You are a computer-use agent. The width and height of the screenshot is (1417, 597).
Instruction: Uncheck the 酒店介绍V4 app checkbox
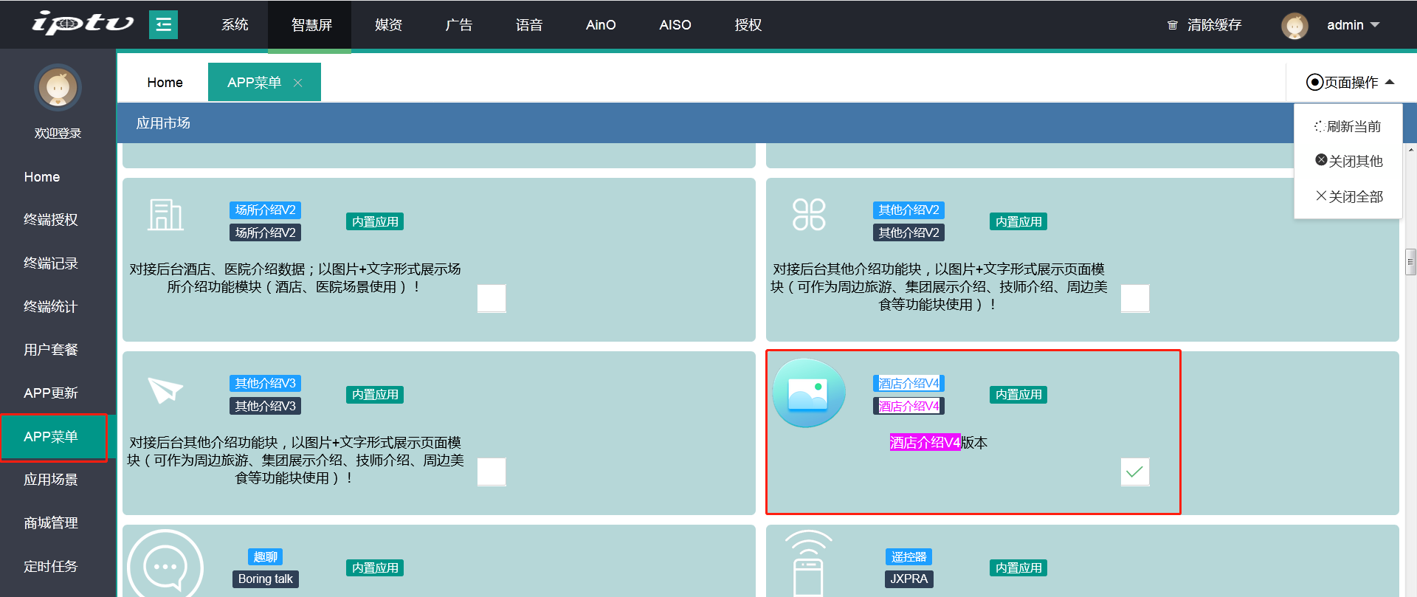point(1134,472)
